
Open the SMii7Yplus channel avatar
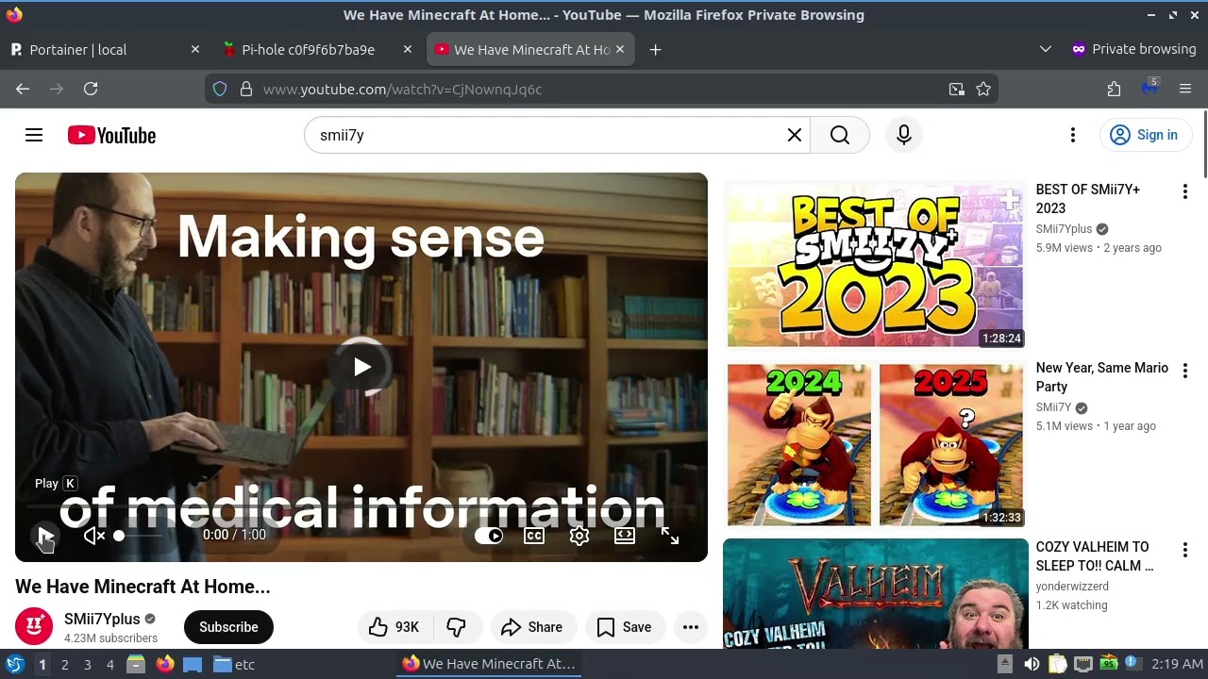point(34,626)
